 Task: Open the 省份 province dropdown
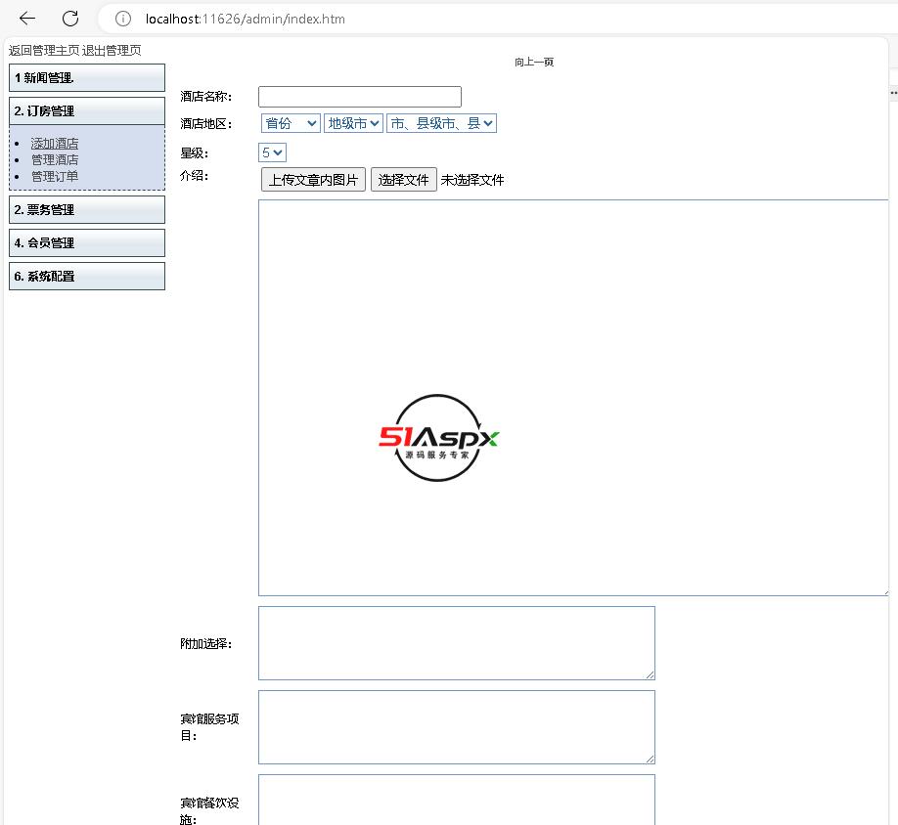[x=291, y=123]
